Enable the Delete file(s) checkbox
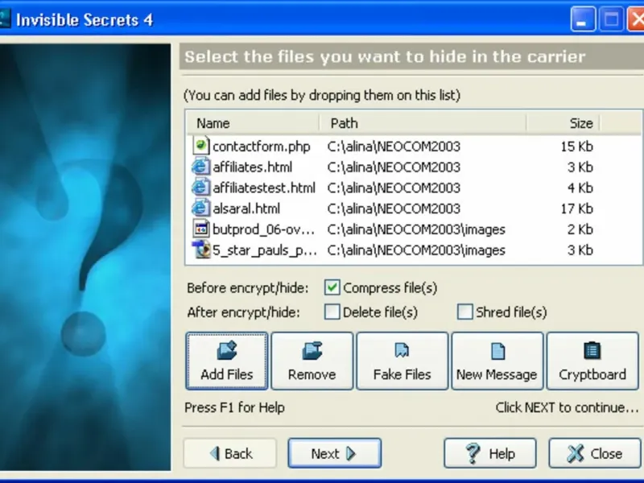 tap(332, 312)
